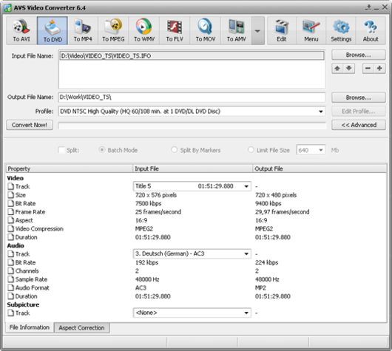Screen dimensions: 392x351
Task: Choose the To MP4 format icon
Action: pos(83,31)
